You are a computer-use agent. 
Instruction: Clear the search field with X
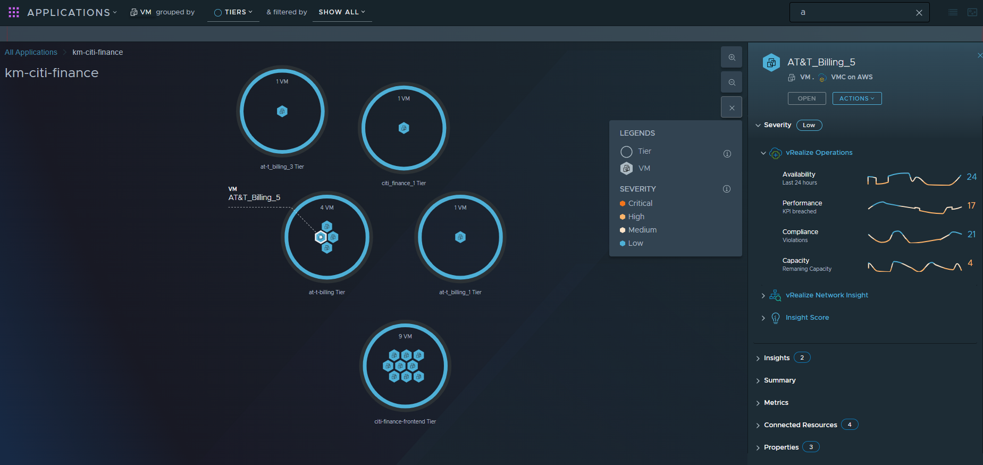(919, 13)
